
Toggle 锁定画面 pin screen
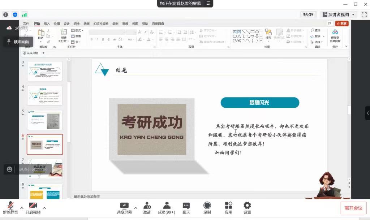coord(18,42)
